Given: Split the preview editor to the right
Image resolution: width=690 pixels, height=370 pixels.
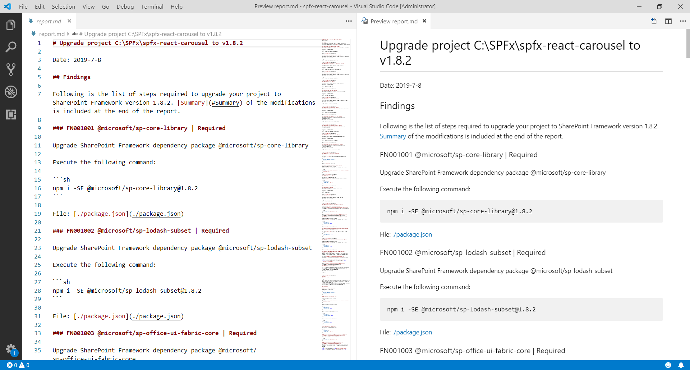Looking at the screenshot, I should pyautogui.click(x=668, y=21).
